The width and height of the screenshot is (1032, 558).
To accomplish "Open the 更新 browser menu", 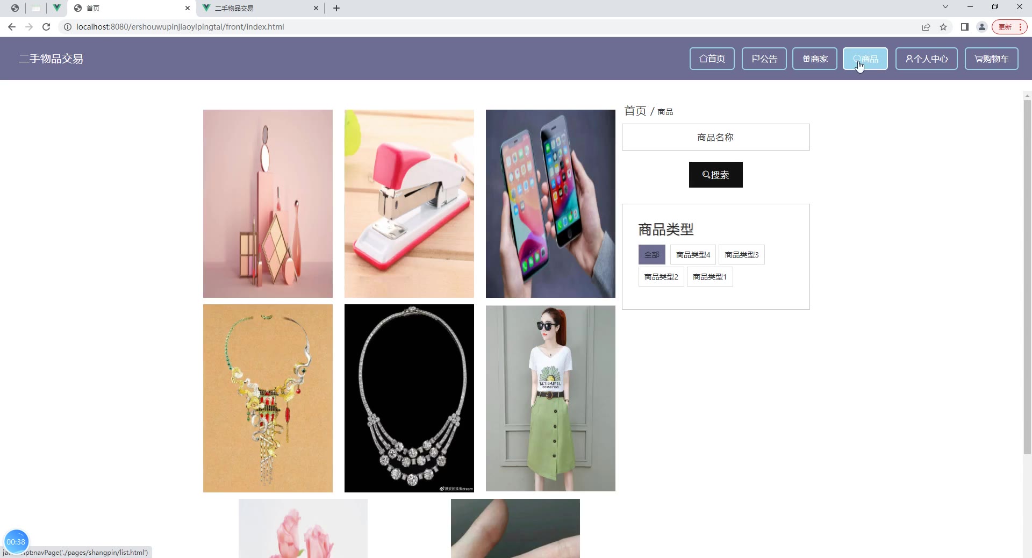I will (x=1009, y=27).
